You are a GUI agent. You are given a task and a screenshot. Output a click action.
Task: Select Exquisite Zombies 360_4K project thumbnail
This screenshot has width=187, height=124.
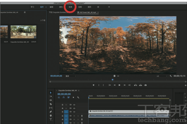pyautogui.click(x=23, y=32)
